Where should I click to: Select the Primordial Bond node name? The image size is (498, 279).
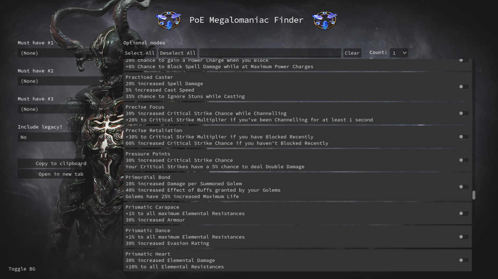[148, 177]
